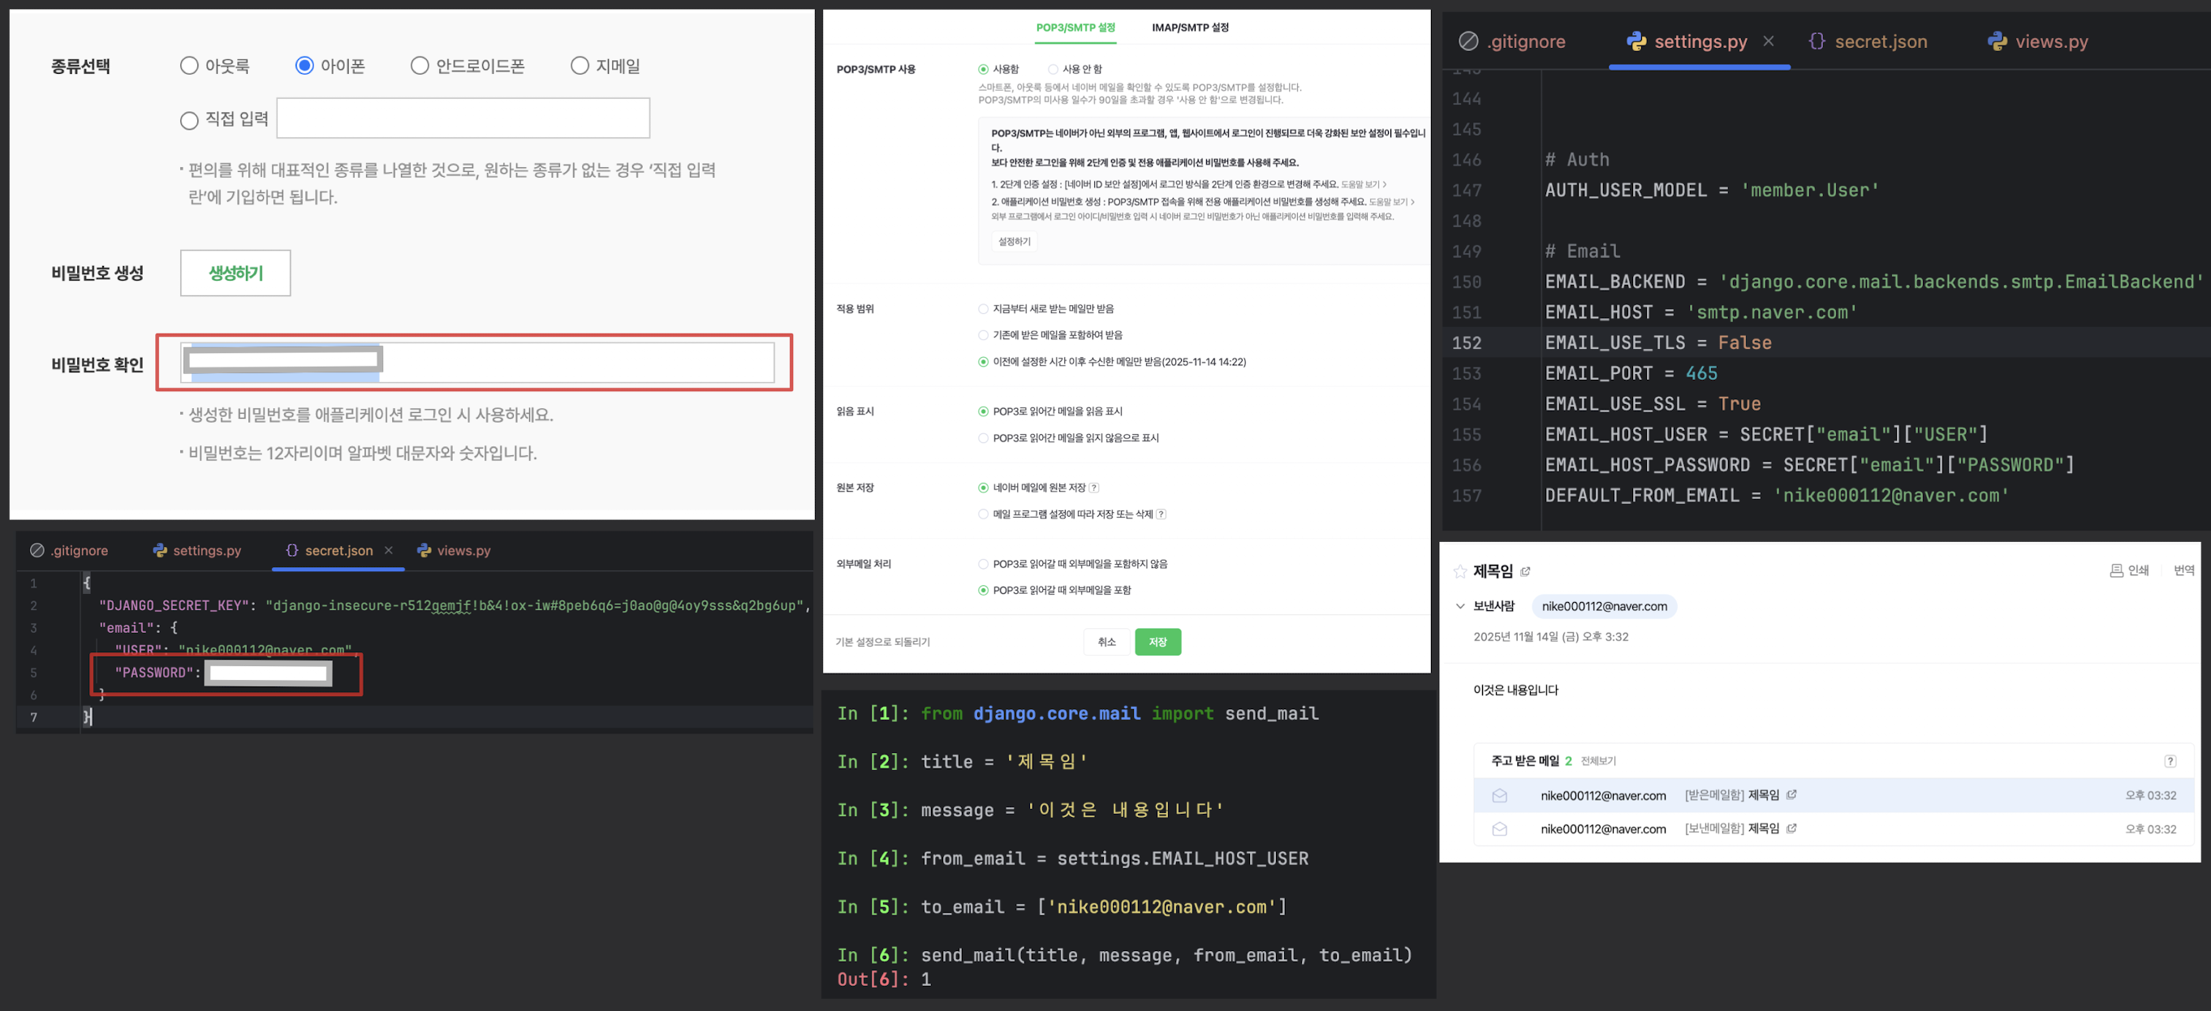Close the settings.py editor tab
This screenshot has height=1011, width=2211.
point(1768,41)
